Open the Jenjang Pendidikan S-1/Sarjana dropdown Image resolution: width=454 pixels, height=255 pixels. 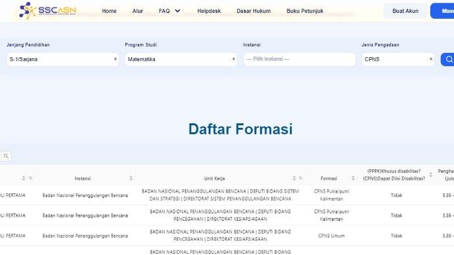tap(63, 59)
